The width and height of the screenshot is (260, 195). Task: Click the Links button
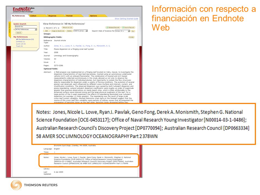click(x=131, y=37)
